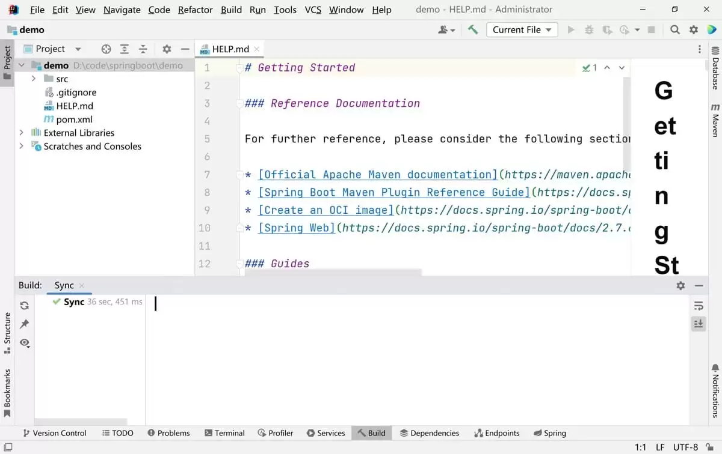Open the Current File run configuration dropdown
722x454 pixels.
[522, 29]
